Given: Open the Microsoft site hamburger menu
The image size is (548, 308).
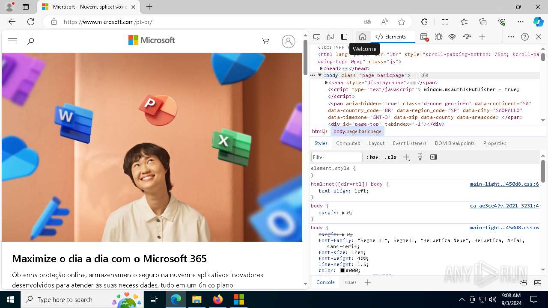Looking at the screenshot, I should click(x=12, y=41).
